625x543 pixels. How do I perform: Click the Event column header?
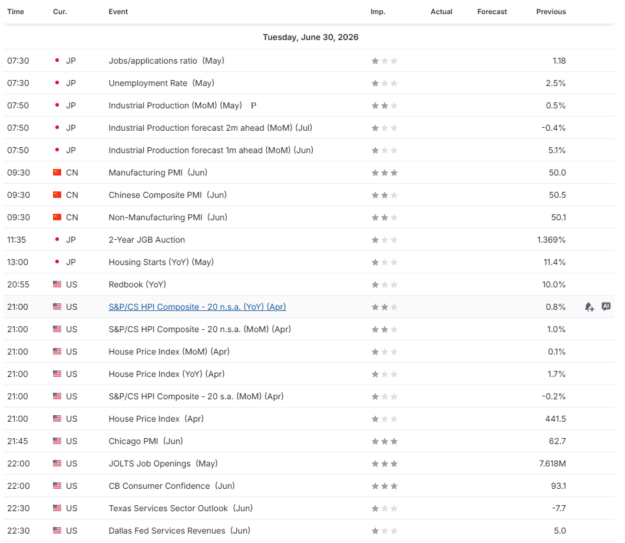118,12
